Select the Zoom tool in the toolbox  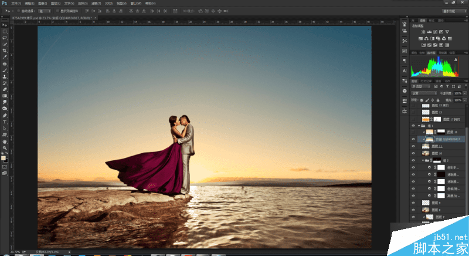tap(5, 147)
